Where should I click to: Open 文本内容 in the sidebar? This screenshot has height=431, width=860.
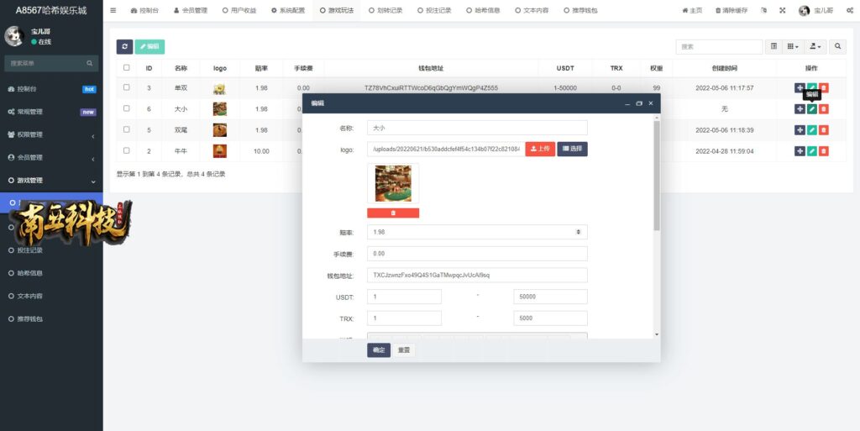[x=51, y=296]
